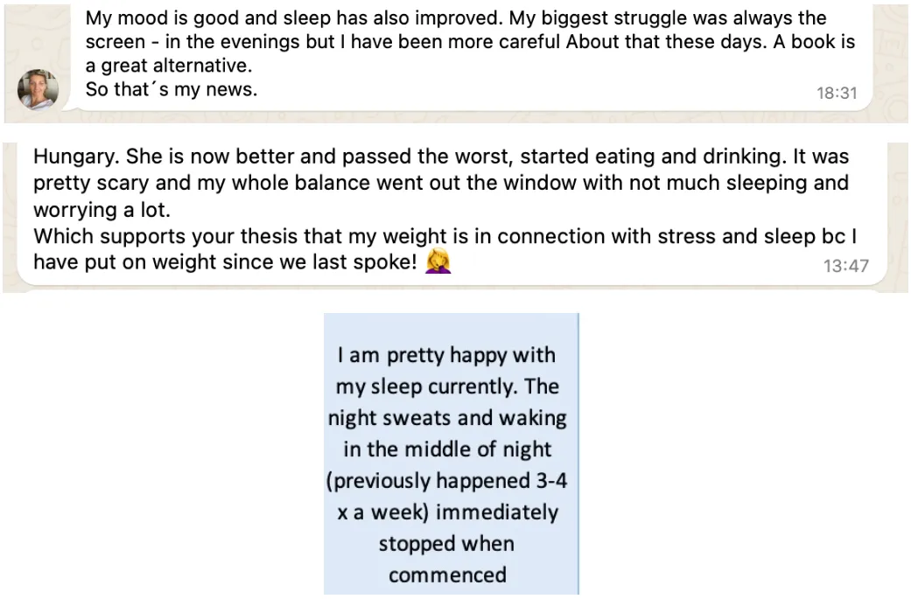Click the line "So that´s my news."
The width and height of the screenshot is (911, 599).
pyautogui.click(x=172, y=89)
